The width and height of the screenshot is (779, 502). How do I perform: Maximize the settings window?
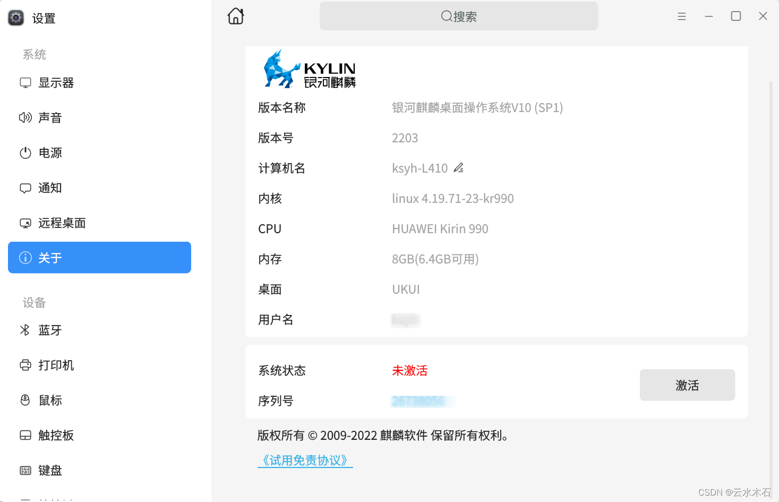(x=736, y=16)
